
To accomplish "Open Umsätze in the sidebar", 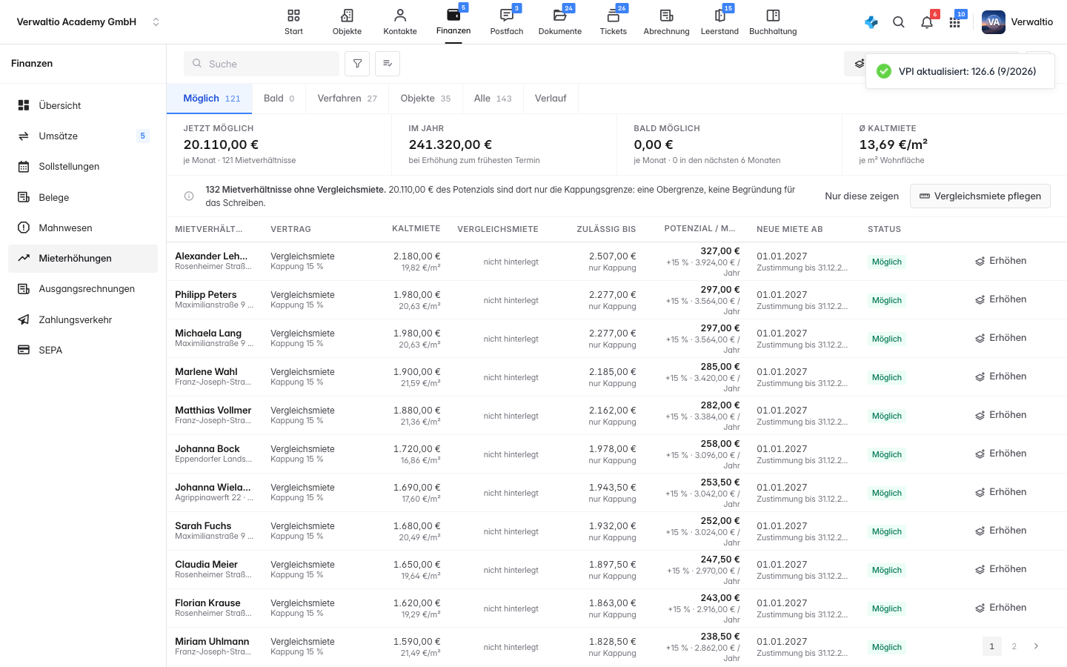I will (x=83, y=136).
